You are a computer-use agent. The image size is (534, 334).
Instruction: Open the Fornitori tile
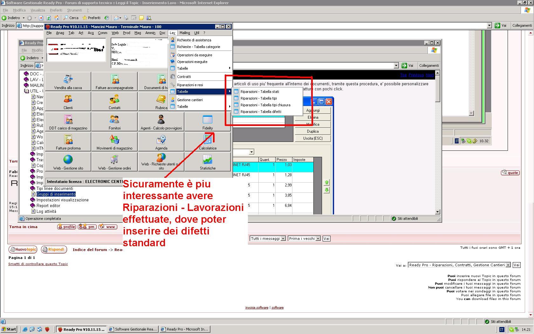click(114, 122)
